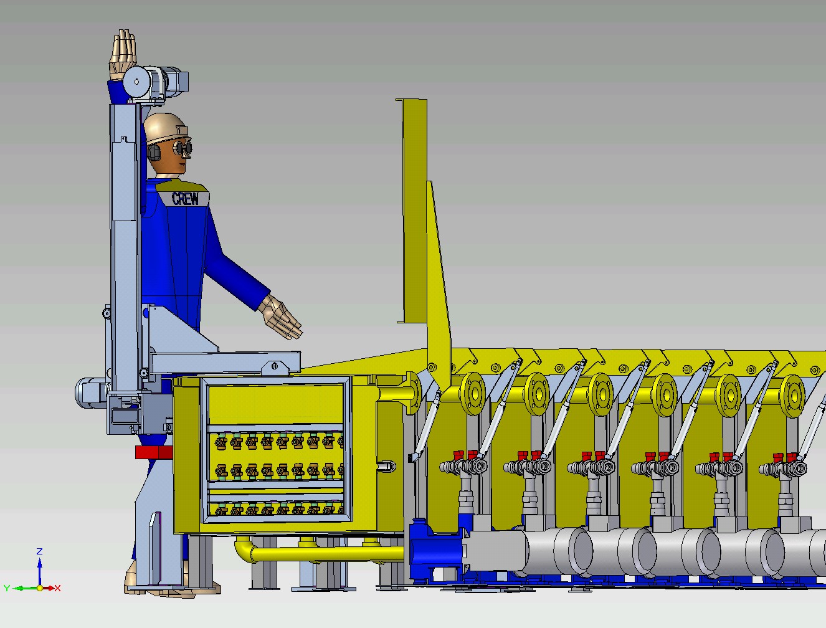The height and width of the screenshot is (628, 826).
Task: Select the red block on the grey frame
Action: tap(154, 452)
